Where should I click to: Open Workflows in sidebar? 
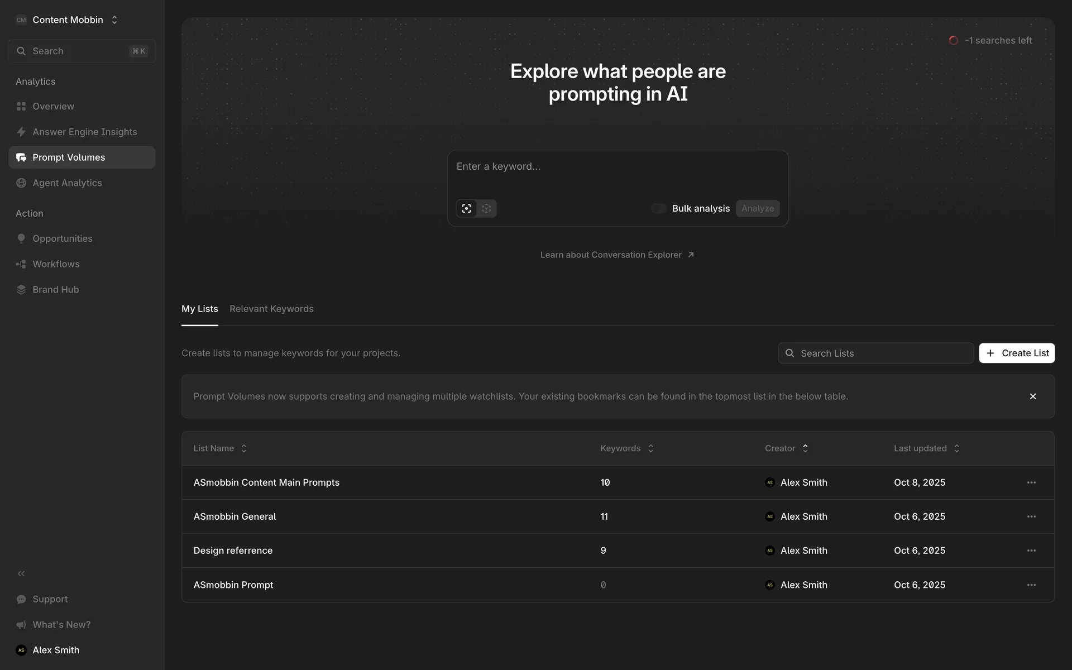(56, 264)
